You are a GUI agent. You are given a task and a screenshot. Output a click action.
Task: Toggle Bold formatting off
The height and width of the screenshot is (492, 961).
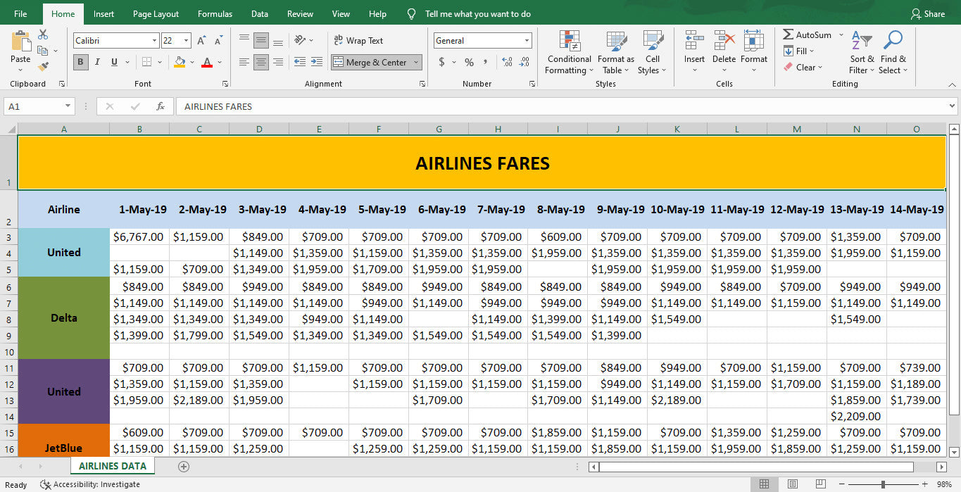click(x=80, y=62)
